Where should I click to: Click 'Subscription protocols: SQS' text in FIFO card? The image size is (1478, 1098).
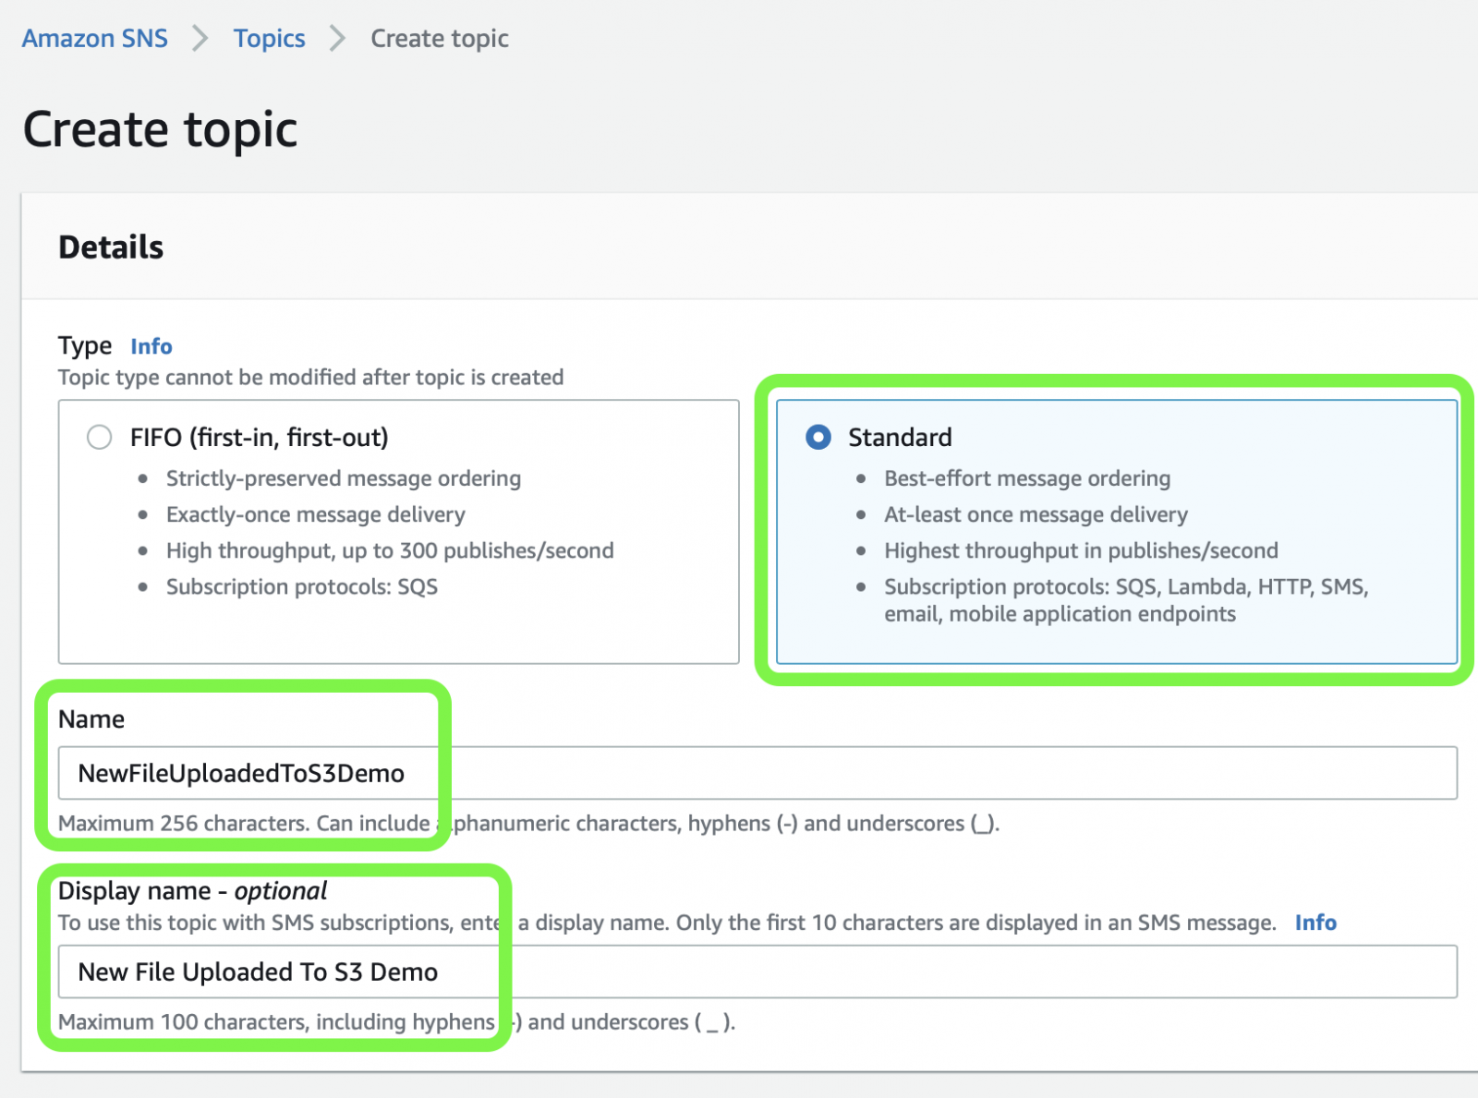(x=302, y=586)
